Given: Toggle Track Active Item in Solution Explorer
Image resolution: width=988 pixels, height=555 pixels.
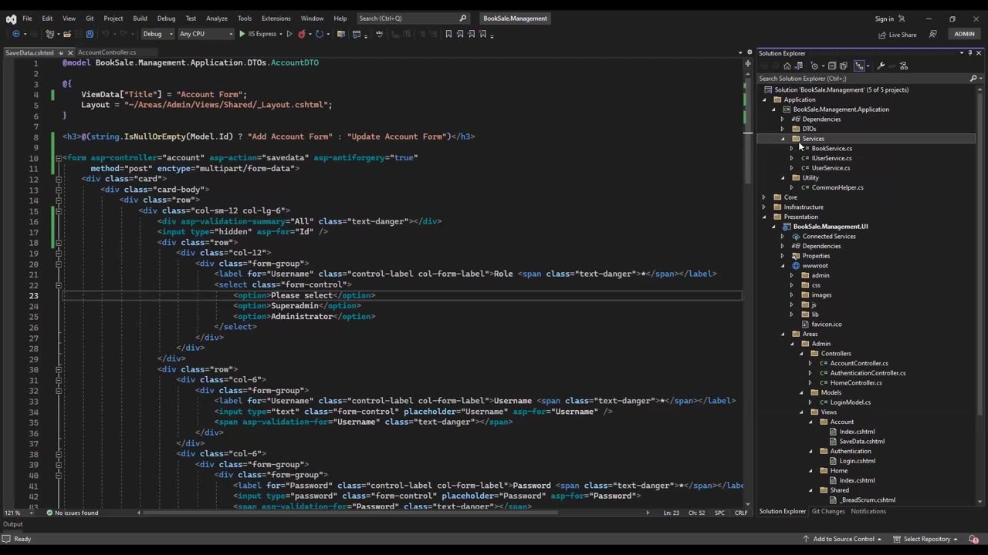Looking at the screenshot, I should pos(859,66).
